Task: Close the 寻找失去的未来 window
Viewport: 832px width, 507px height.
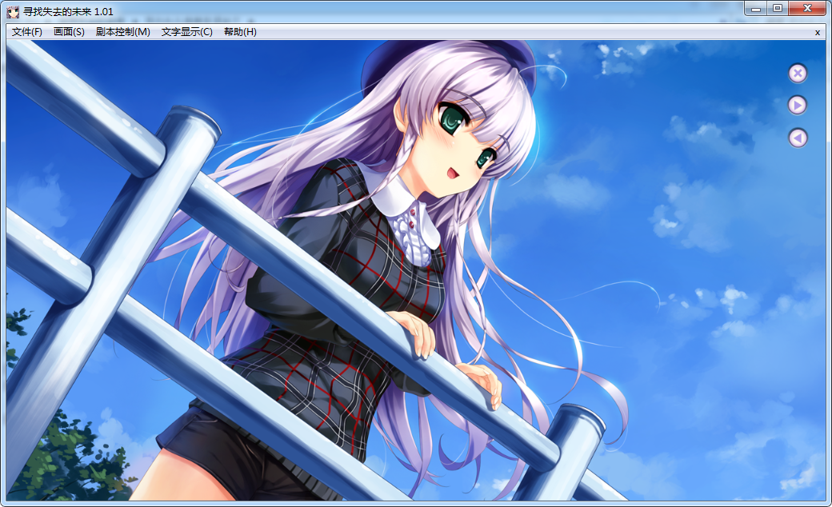Action: coord(807,9)
